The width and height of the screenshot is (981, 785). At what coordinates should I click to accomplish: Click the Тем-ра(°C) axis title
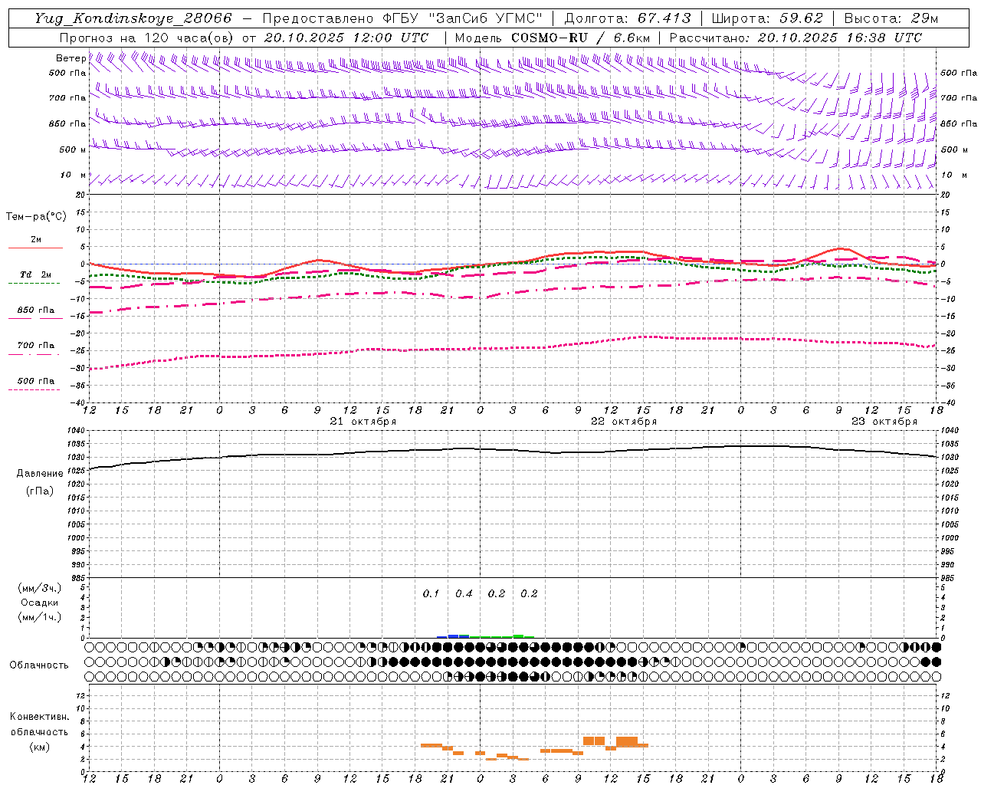(x=36, y=216)
